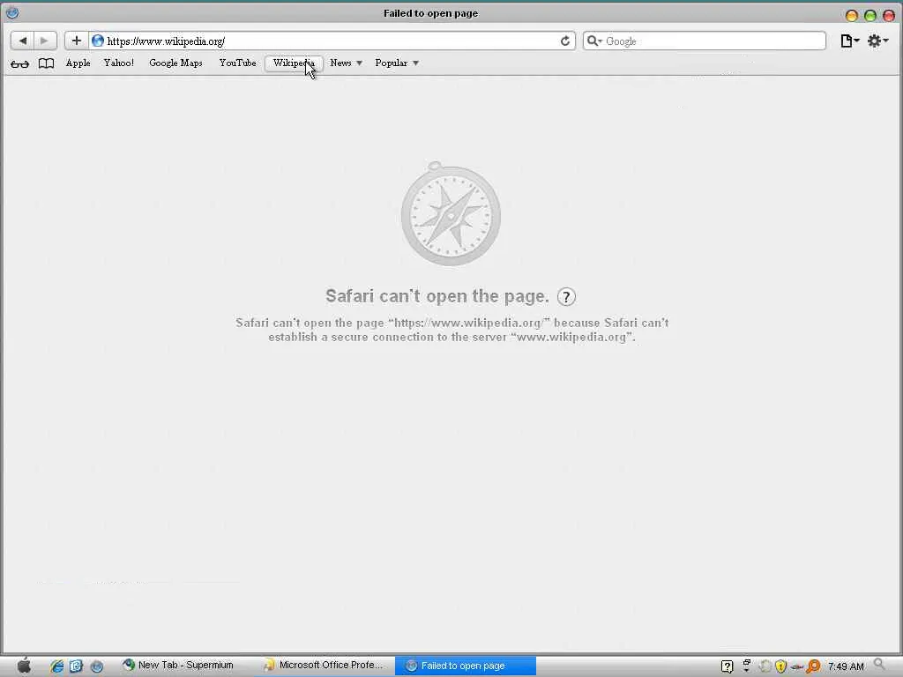Open the Wikipedia bookmark
Screen dimensions: 903x677
click(x=294, y=63)
